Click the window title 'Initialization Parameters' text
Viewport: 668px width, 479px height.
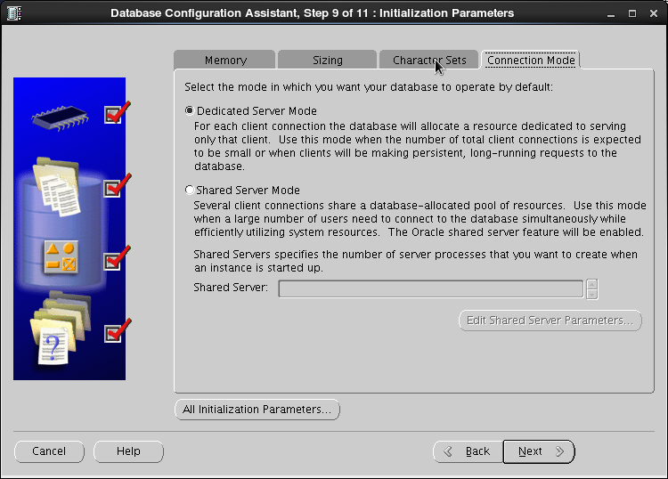point(446,13)
